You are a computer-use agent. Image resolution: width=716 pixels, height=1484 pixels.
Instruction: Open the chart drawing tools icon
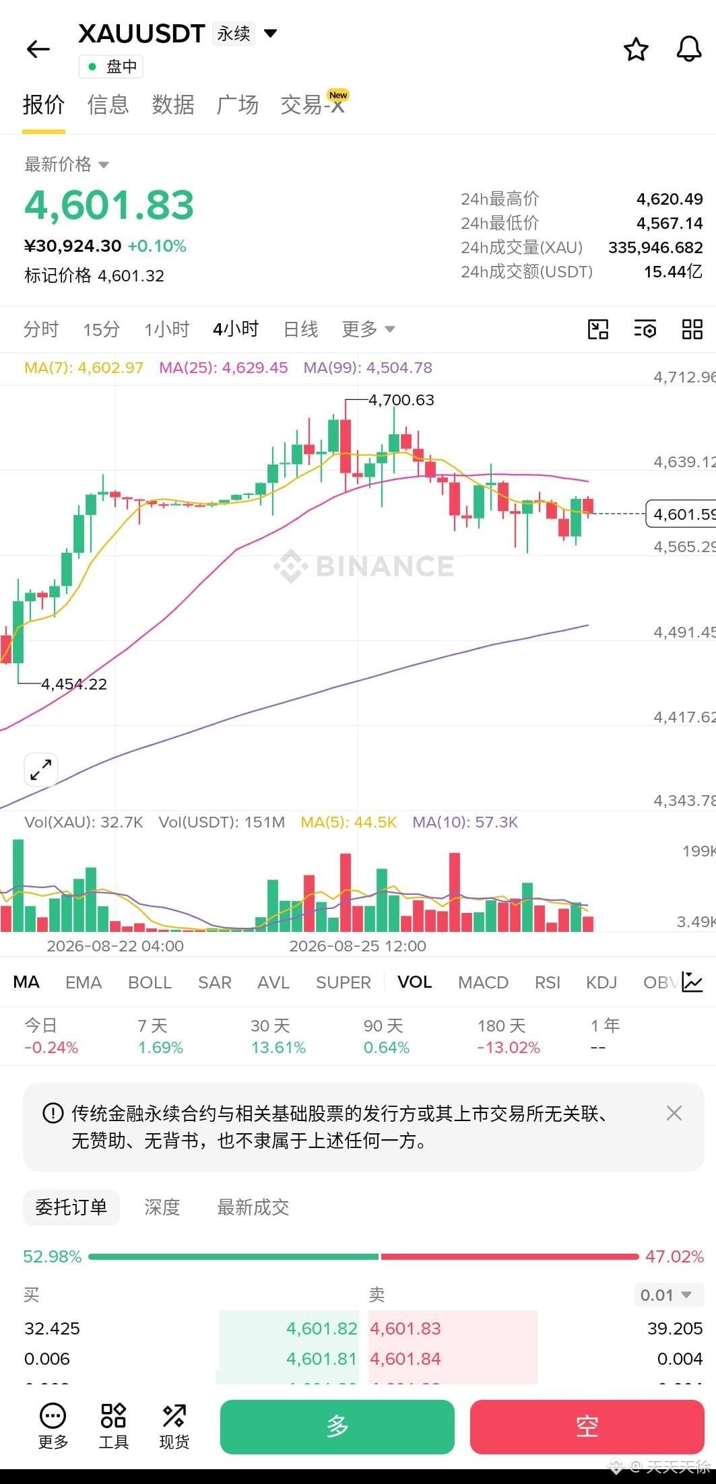pyautogui.click(x=598, y=329)
